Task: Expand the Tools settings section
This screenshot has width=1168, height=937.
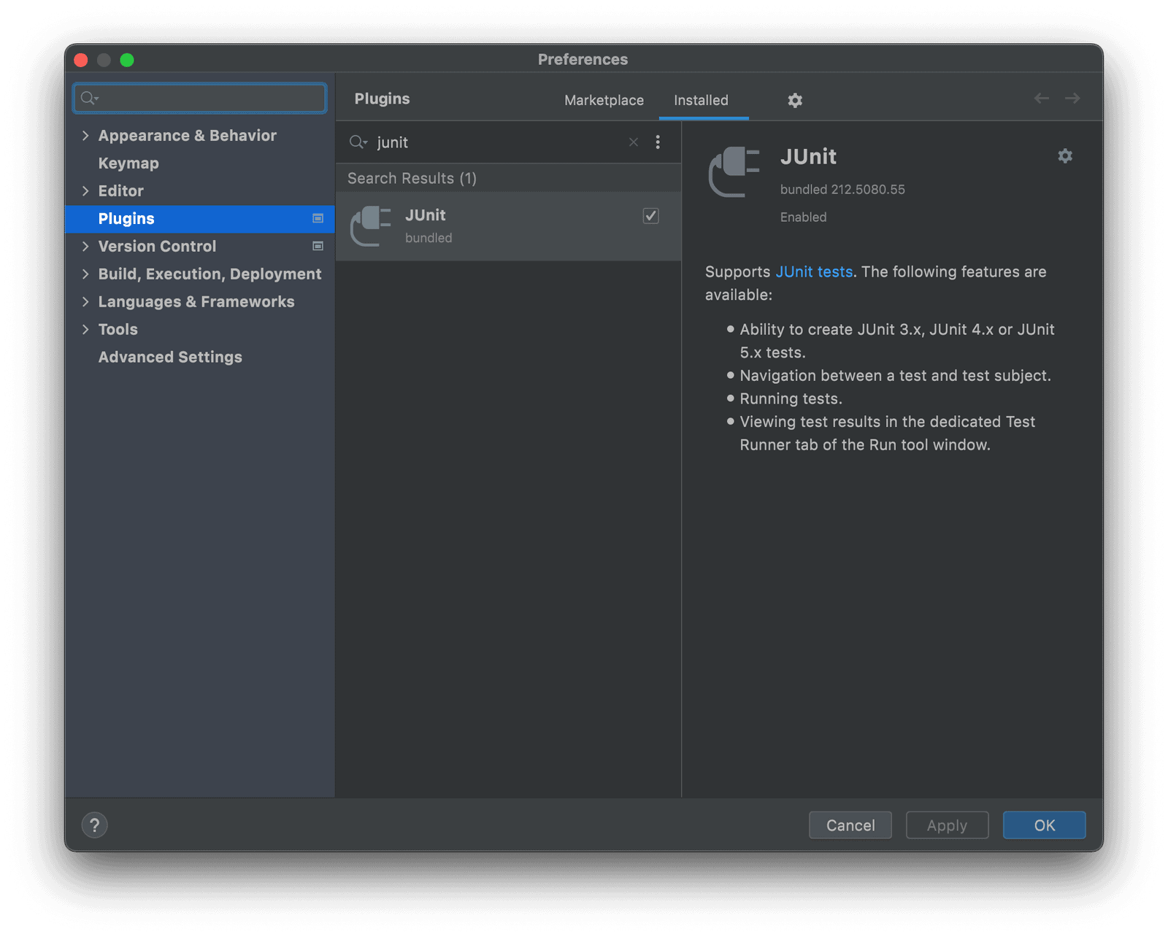Action: click(85, 330)
